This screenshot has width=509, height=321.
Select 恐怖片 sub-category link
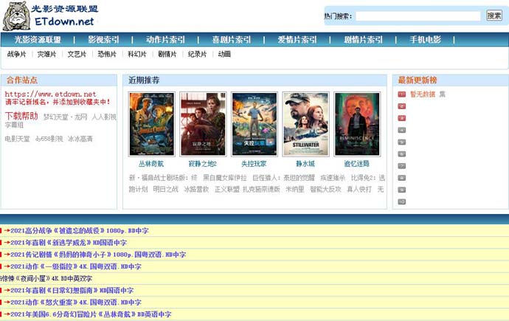[107, 54]
